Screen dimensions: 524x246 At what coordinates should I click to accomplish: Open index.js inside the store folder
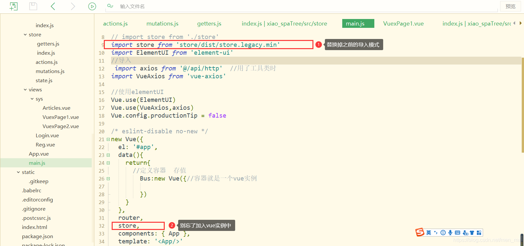46,53
